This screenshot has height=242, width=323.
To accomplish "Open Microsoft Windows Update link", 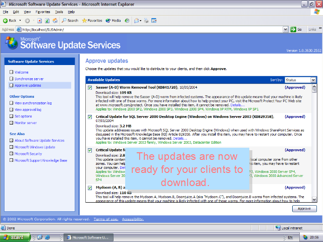I will click(x=35, y=147).
